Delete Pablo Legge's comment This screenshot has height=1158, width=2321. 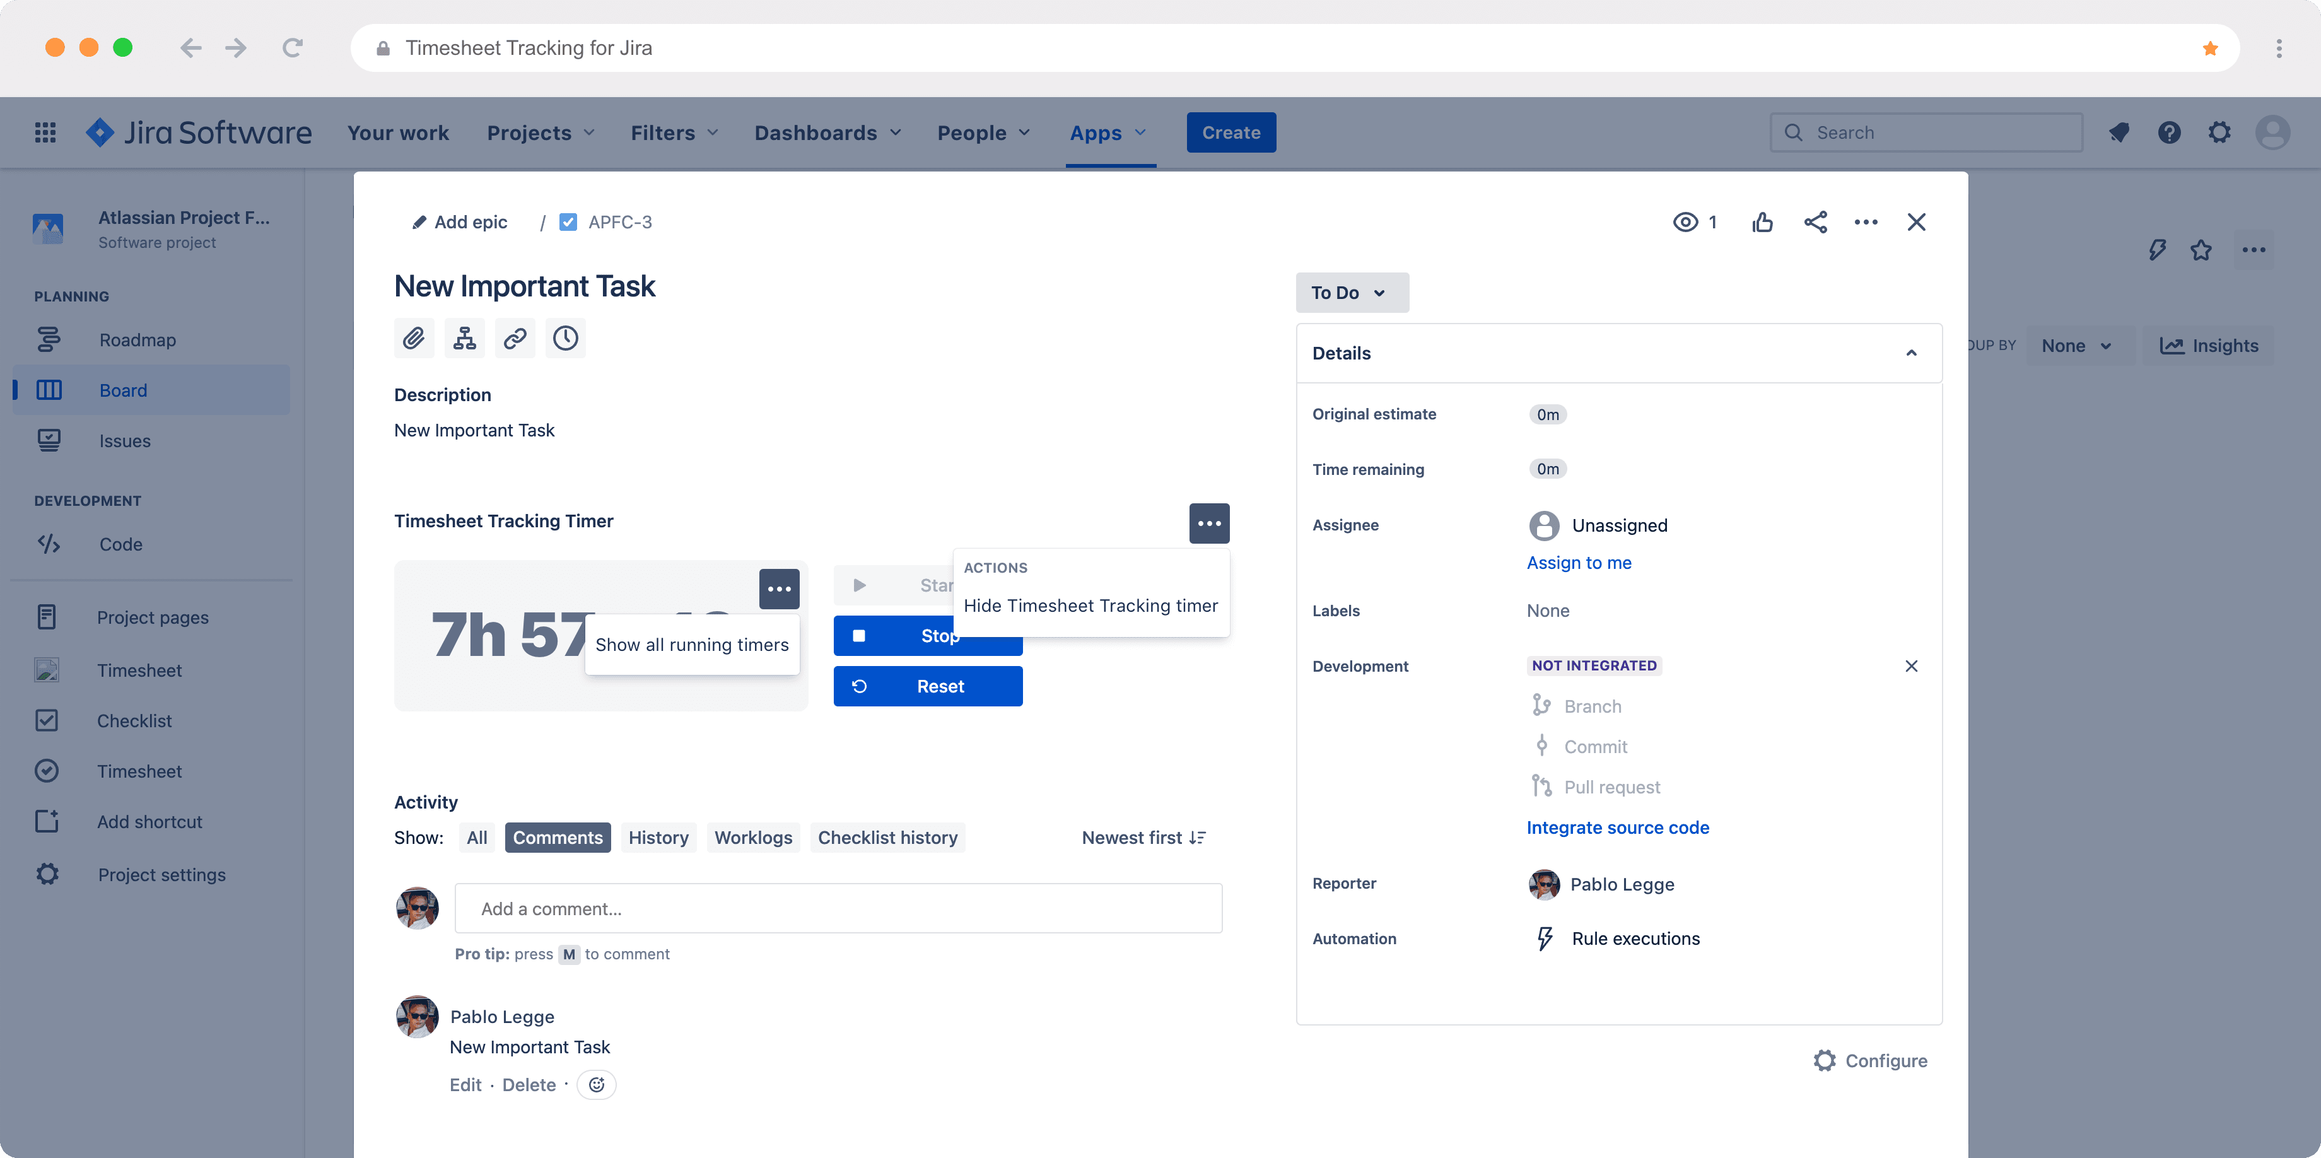pyautogui.click(x=529, y=1085)
